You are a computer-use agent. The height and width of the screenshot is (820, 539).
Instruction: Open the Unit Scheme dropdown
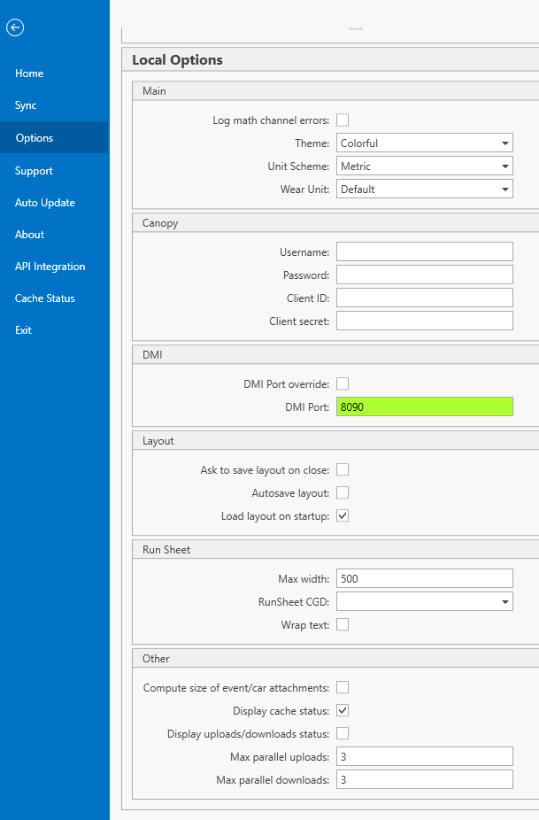point(424,166)
